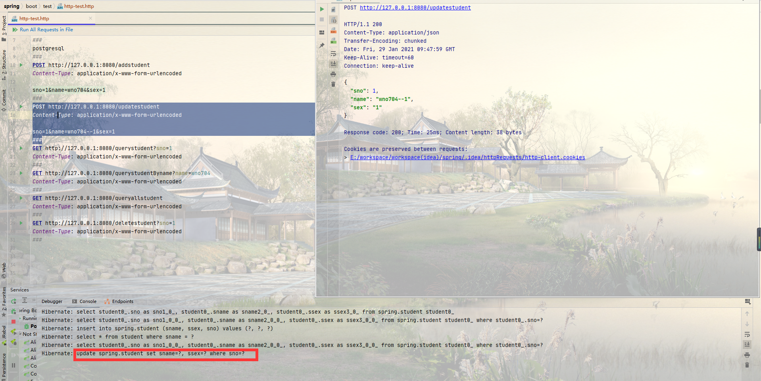Viewport: 761px width, 381px height.
Task: Open the layout options dropdown in Services console
Action: tap(748, 302)
